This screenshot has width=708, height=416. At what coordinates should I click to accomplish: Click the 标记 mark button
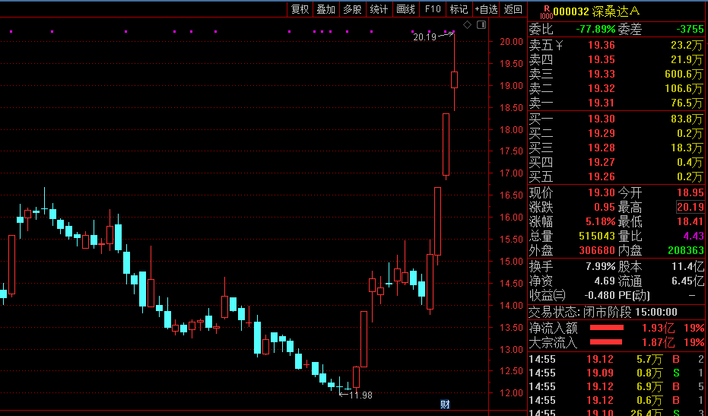[459, 9]
